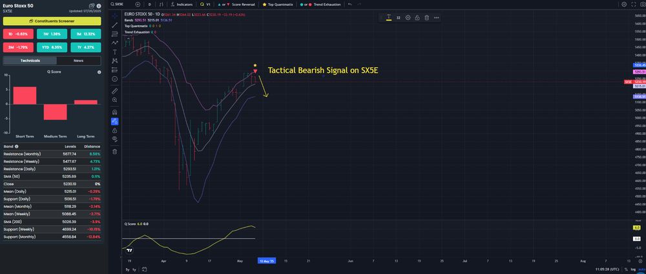Activate the zoom in tool
The width and height of the screenshot is (646, 274).
click(114, 100)
